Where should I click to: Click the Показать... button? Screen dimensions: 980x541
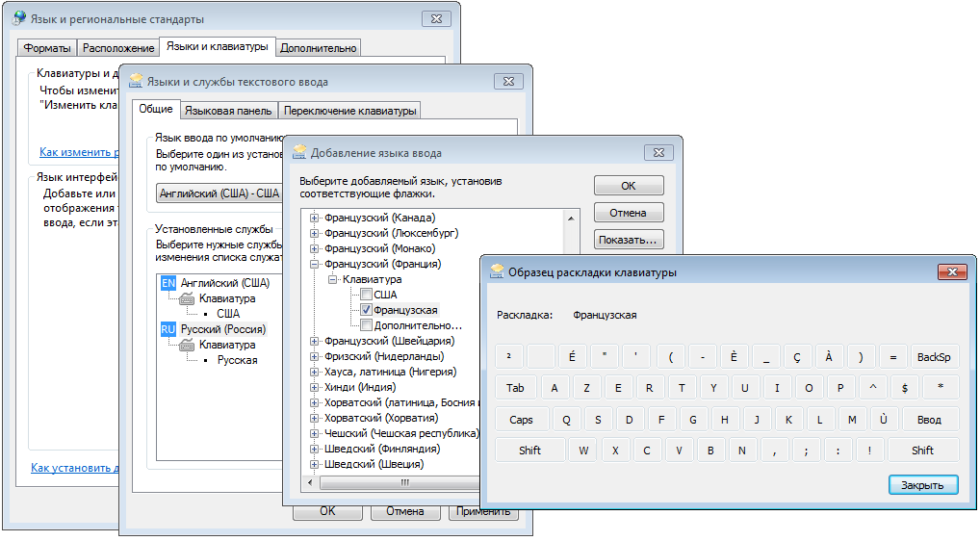(x=628, y=239)
